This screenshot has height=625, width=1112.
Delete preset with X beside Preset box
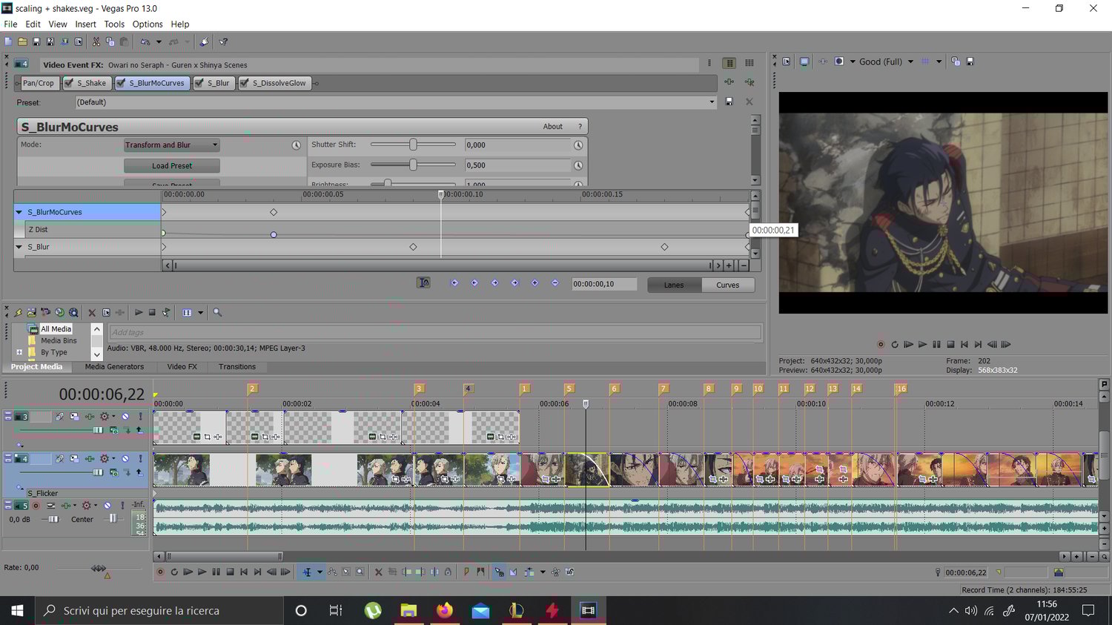(749, 102)
